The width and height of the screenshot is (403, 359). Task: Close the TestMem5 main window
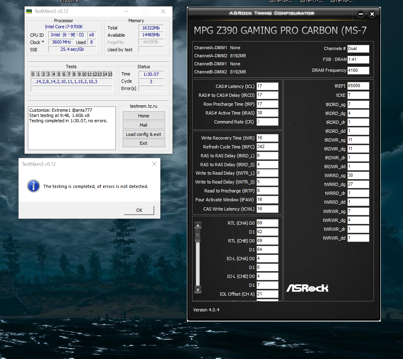pyautogui.click(x=163, y=11)
